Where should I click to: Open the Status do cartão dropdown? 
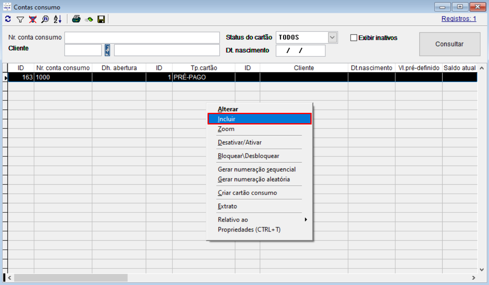332,37
